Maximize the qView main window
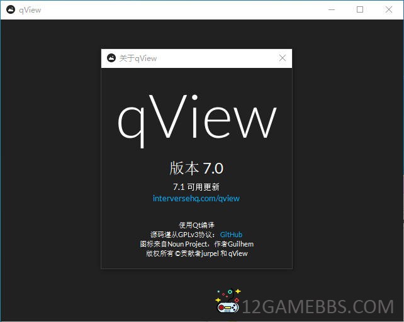 pyautogui.click(x=360, y=9)
